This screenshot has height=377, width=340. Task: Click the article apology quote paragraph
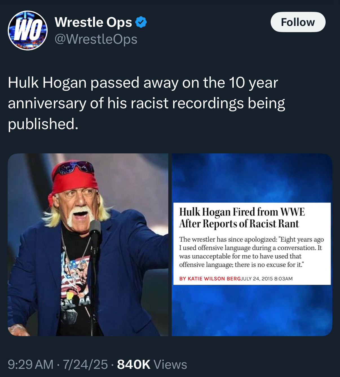point(251,252)
